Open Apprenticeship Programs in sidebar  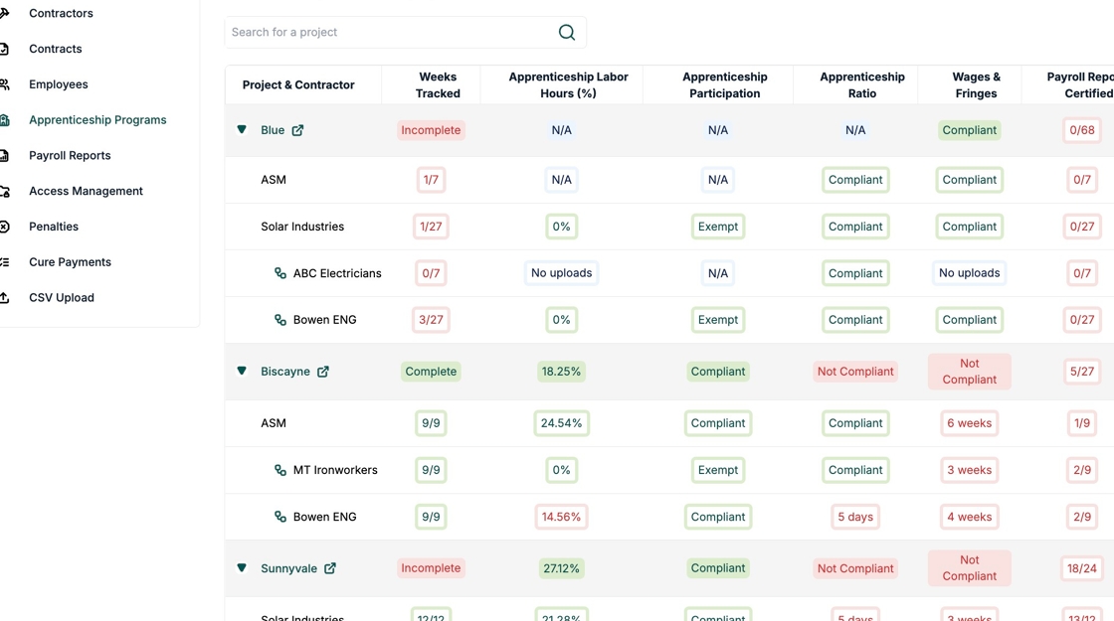97,120
